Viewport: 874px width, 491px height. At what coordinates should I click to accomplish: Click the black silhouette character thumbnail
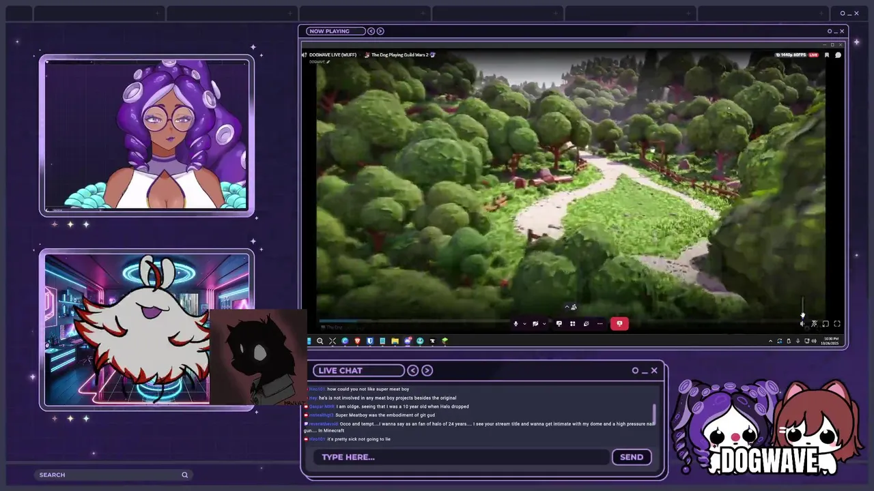[258, 357]
